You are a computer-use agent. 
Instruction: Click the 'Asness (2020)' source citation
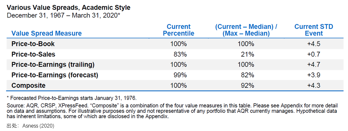click(38, 126)
